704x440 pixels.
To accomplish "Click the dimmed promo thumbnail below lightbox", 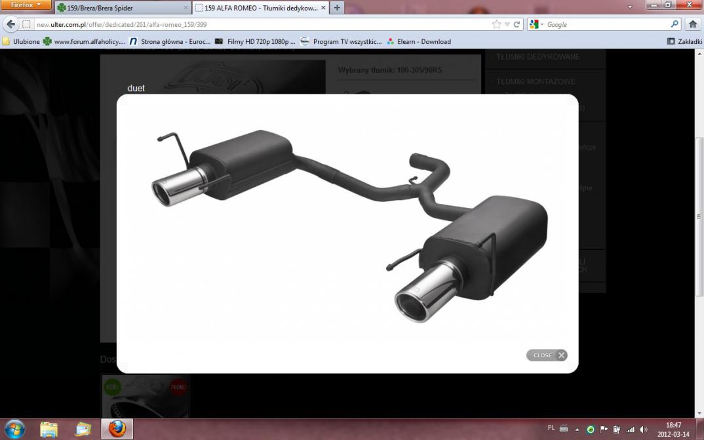I will coord(146,397).
